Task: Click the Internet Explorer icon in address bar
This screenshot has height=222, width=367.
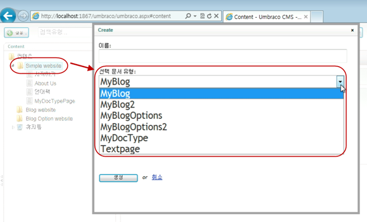Action: click(36, 16)
